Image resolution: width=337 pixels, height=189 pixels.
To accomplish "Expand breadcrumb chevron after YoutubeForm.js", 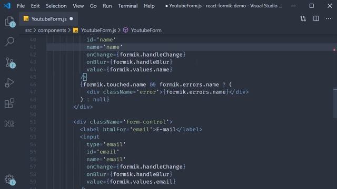I will pyautogui.click(x=120, y=30).
